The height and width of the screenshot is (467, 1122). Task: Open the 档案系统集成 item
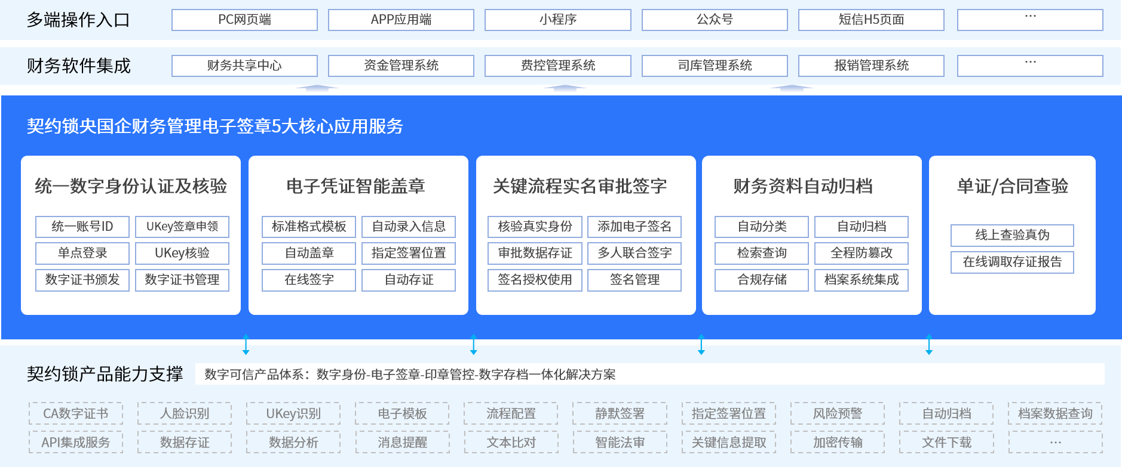(x=862, y=280)
